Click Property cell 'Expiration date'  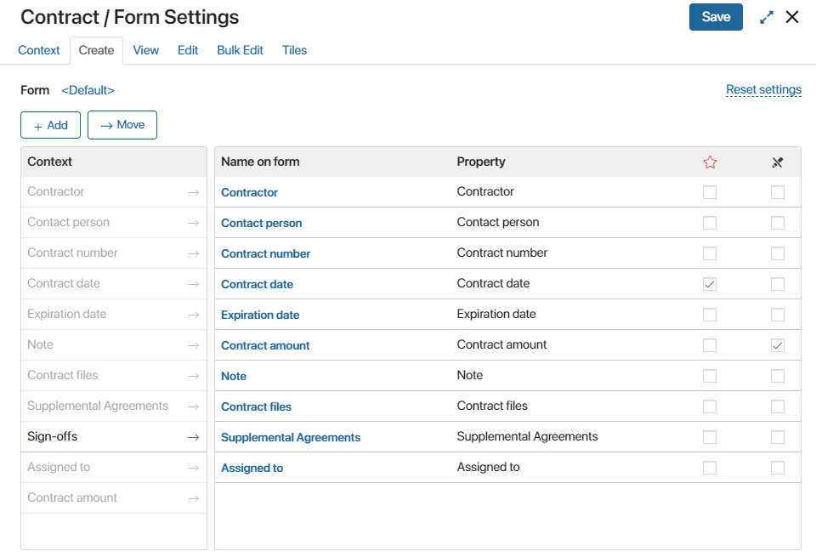[x=496, y=314]
